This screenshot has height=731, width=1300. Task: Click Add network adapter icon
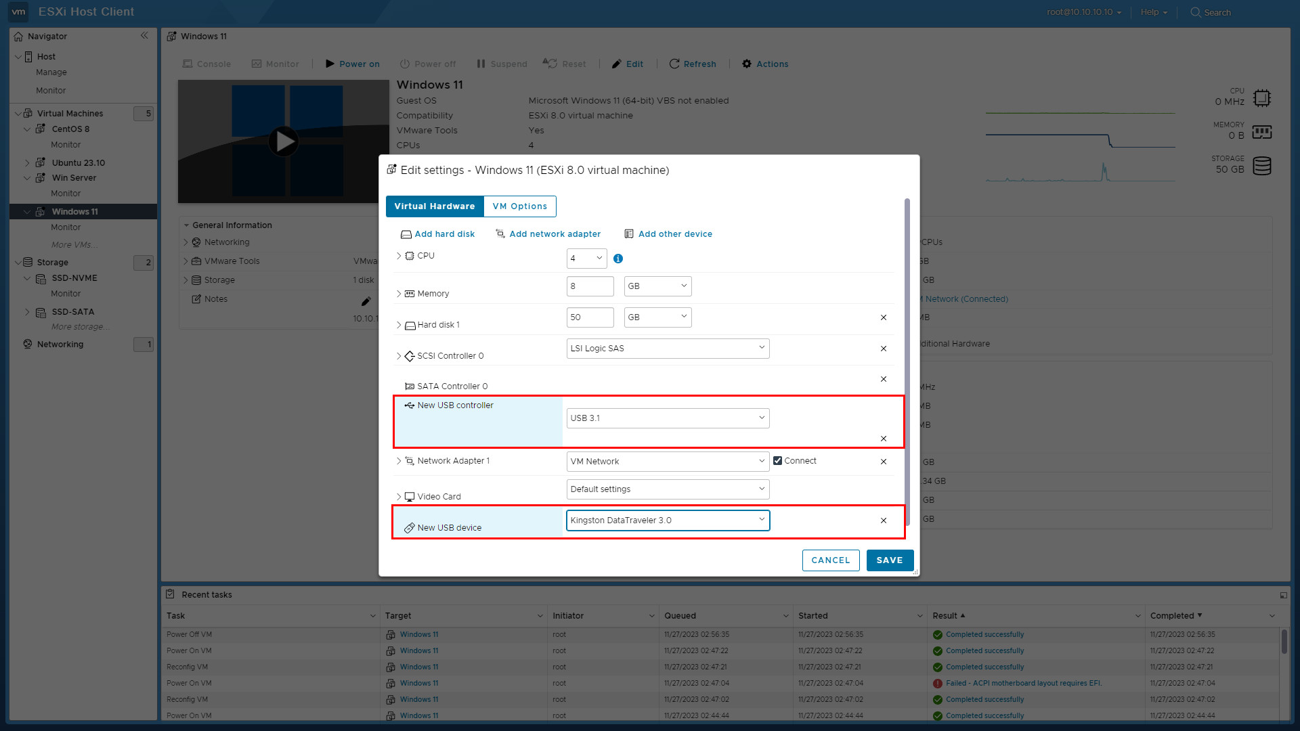[x=500, y=234]
